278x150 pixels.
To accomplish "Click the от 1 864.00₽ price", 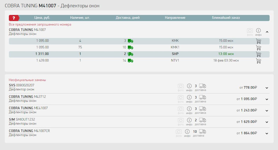I will (x=247, y=133).
